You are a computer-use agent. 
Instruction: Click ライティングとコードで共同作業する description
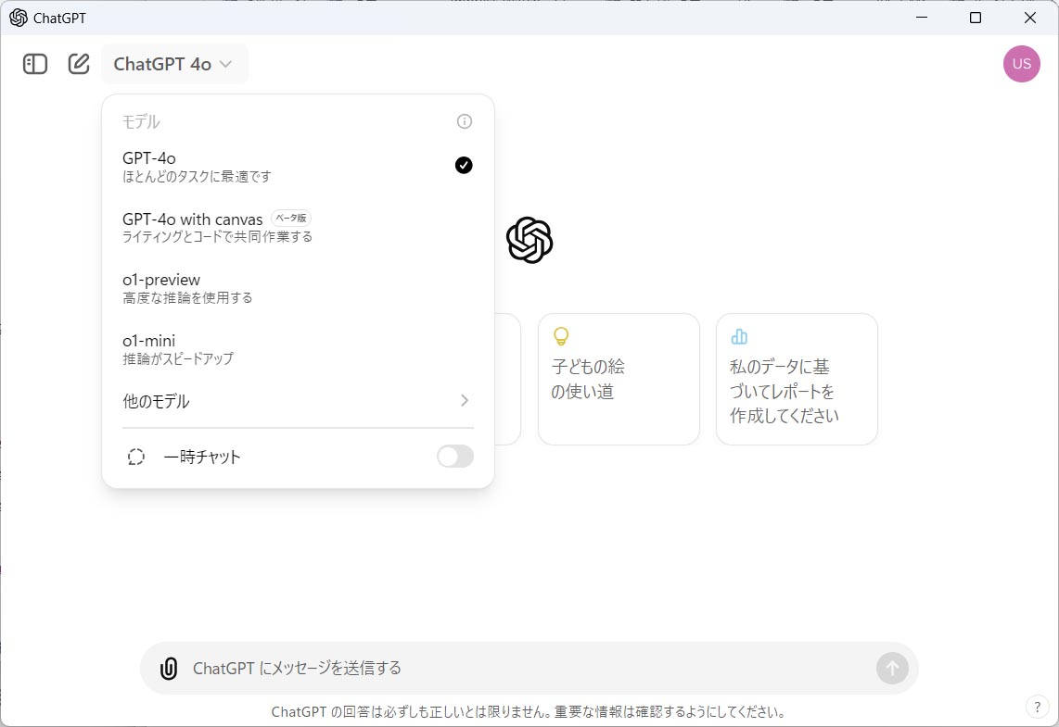click(218, 237)
